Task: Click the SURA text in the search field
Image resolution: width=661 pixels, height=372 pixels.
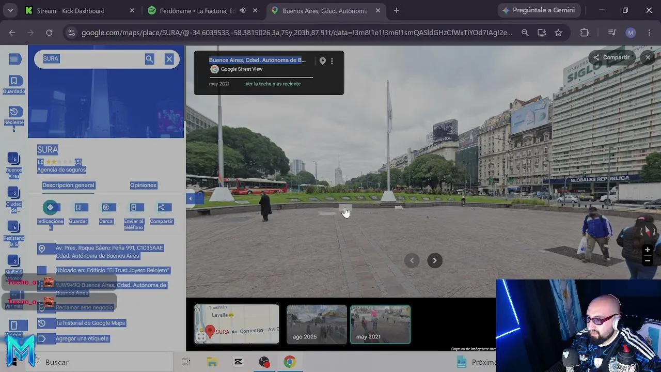Action: coord(51,59)
